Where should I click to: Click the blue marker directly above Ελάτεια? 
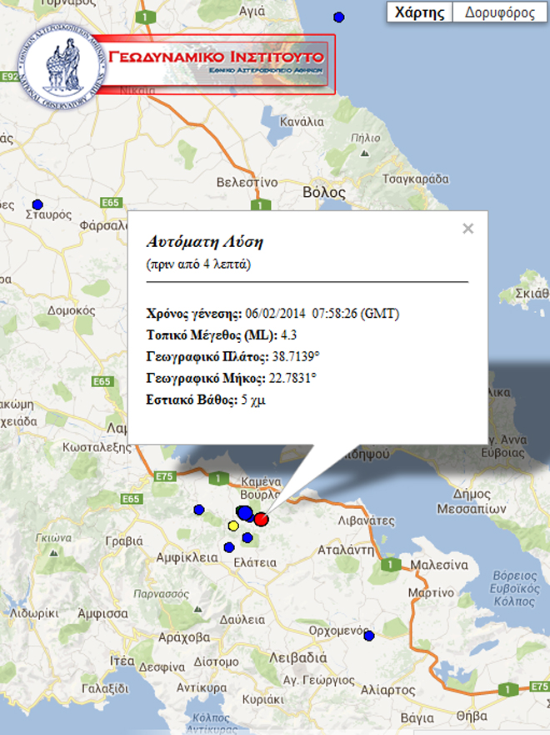247,537
